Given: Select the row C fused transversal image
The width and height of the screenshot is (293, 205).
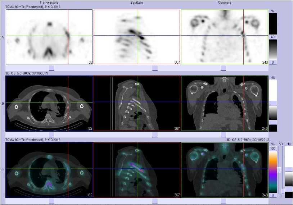Looking at the screenshot, I should [x=49, y=170].
